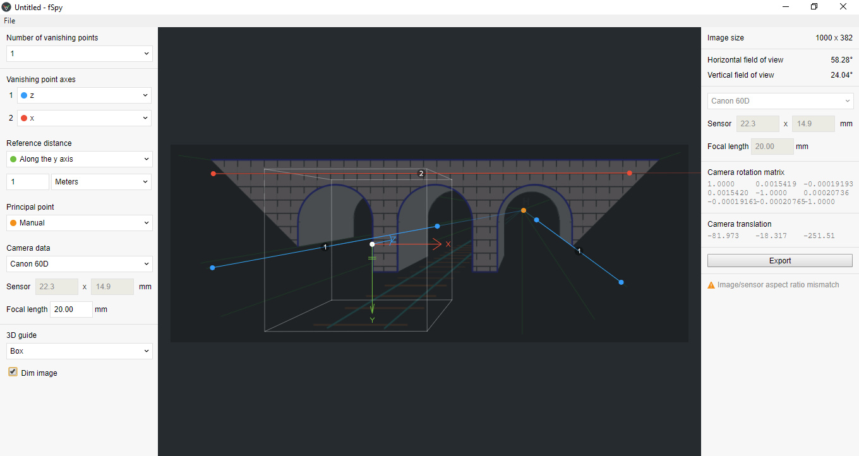Click the 22.3 sensor field above Camera rotation matrix
This screenshot has width=859, height=456.
pos(758,124)
